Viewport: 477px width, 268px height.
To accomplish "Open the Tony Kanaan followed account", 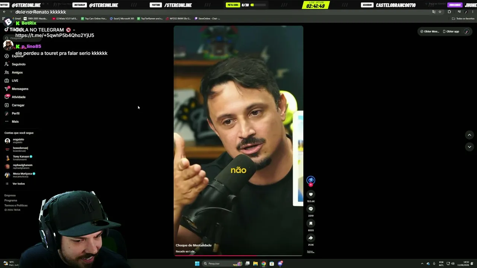I will click(x=19, y=158).
